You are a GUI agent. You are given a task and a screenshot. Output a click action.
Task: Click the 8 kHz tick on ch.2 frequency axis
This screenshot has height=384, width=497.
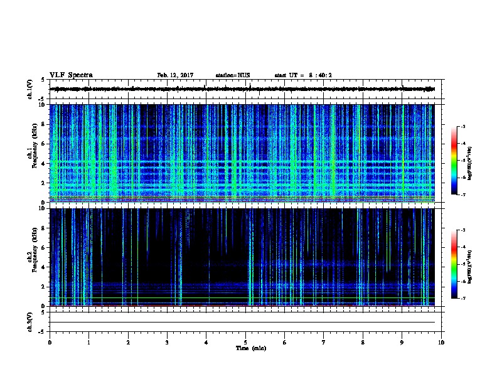(44, 228)
